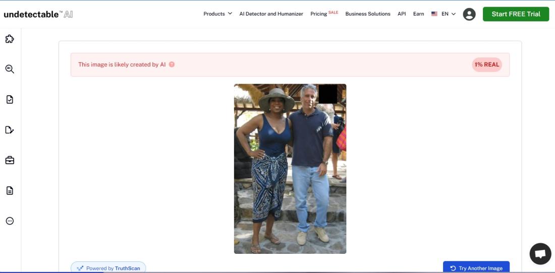Viewport: 555px width, 273px height.
Task: Go to AI Detector and Humanizer
Action: pyautogui.click(x=271, y=14)
